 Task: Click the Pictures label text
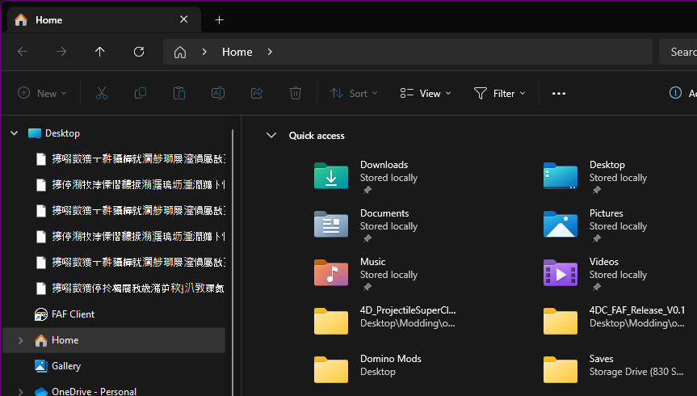point(607,213)
